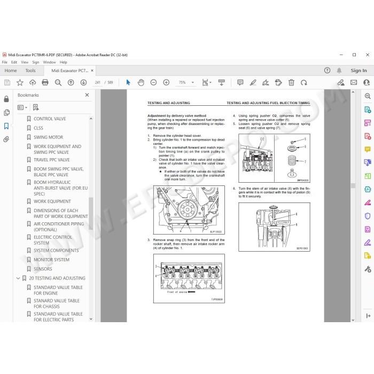
Task: Zoom in with plus button
Action: pos(166,82)
